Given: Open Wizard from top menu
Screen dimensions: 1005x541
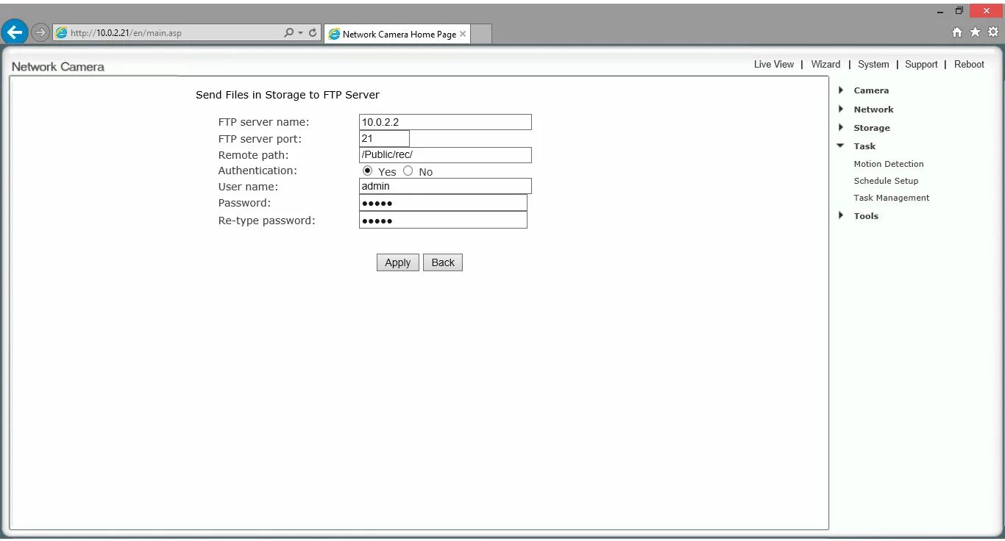Looking at the screenshot, I should pos(825,65).
